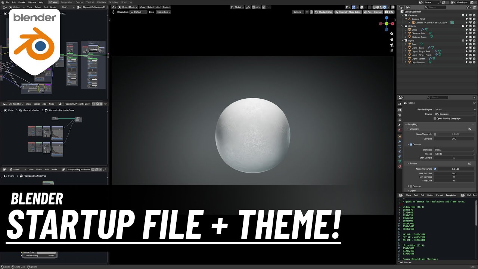
Task: Click the Geometry Node Editor button
Action: [348, 12]
